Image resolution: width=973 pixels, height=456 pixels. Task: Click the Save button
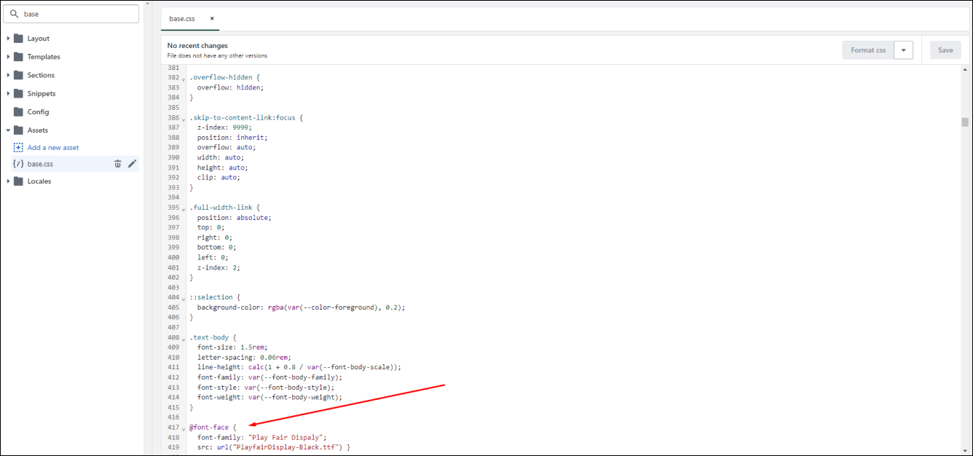click(945, 50)
